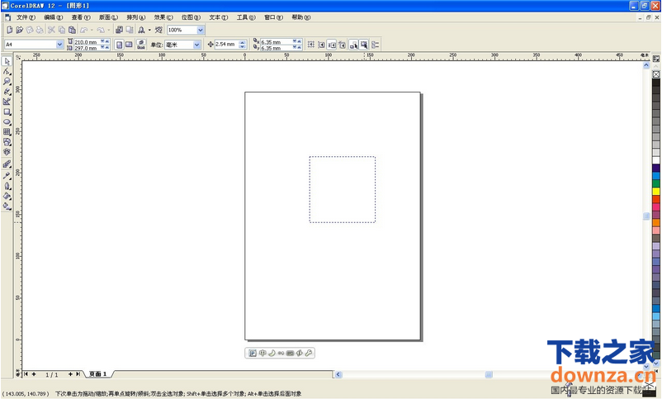Screen dimensions: 662x399
Task: Select the Graph Paper tool
Action: pos(7,132)
